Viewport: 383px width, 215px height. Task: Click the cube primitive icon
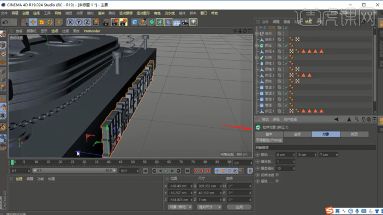tap(135, 22)
